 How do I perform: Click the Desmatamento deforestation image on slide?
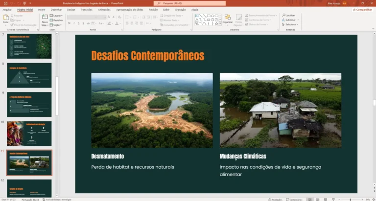(x=152, y=110)
